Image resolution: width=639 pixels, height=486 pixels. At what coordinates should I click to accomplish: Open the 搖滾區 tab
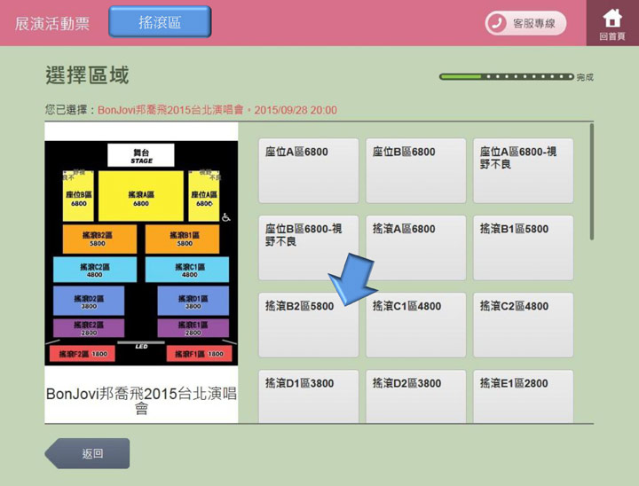click(x=160, y=22)
